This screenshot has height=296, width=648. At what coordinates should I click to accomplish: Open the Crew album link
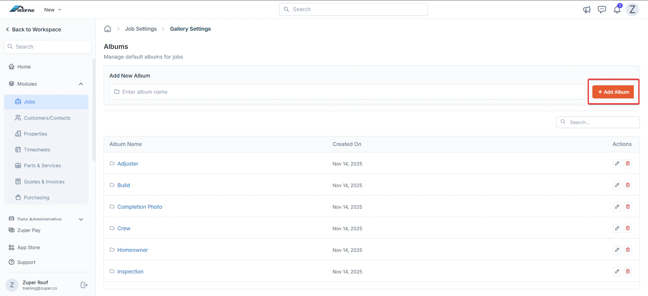click(x=124, y=228)
